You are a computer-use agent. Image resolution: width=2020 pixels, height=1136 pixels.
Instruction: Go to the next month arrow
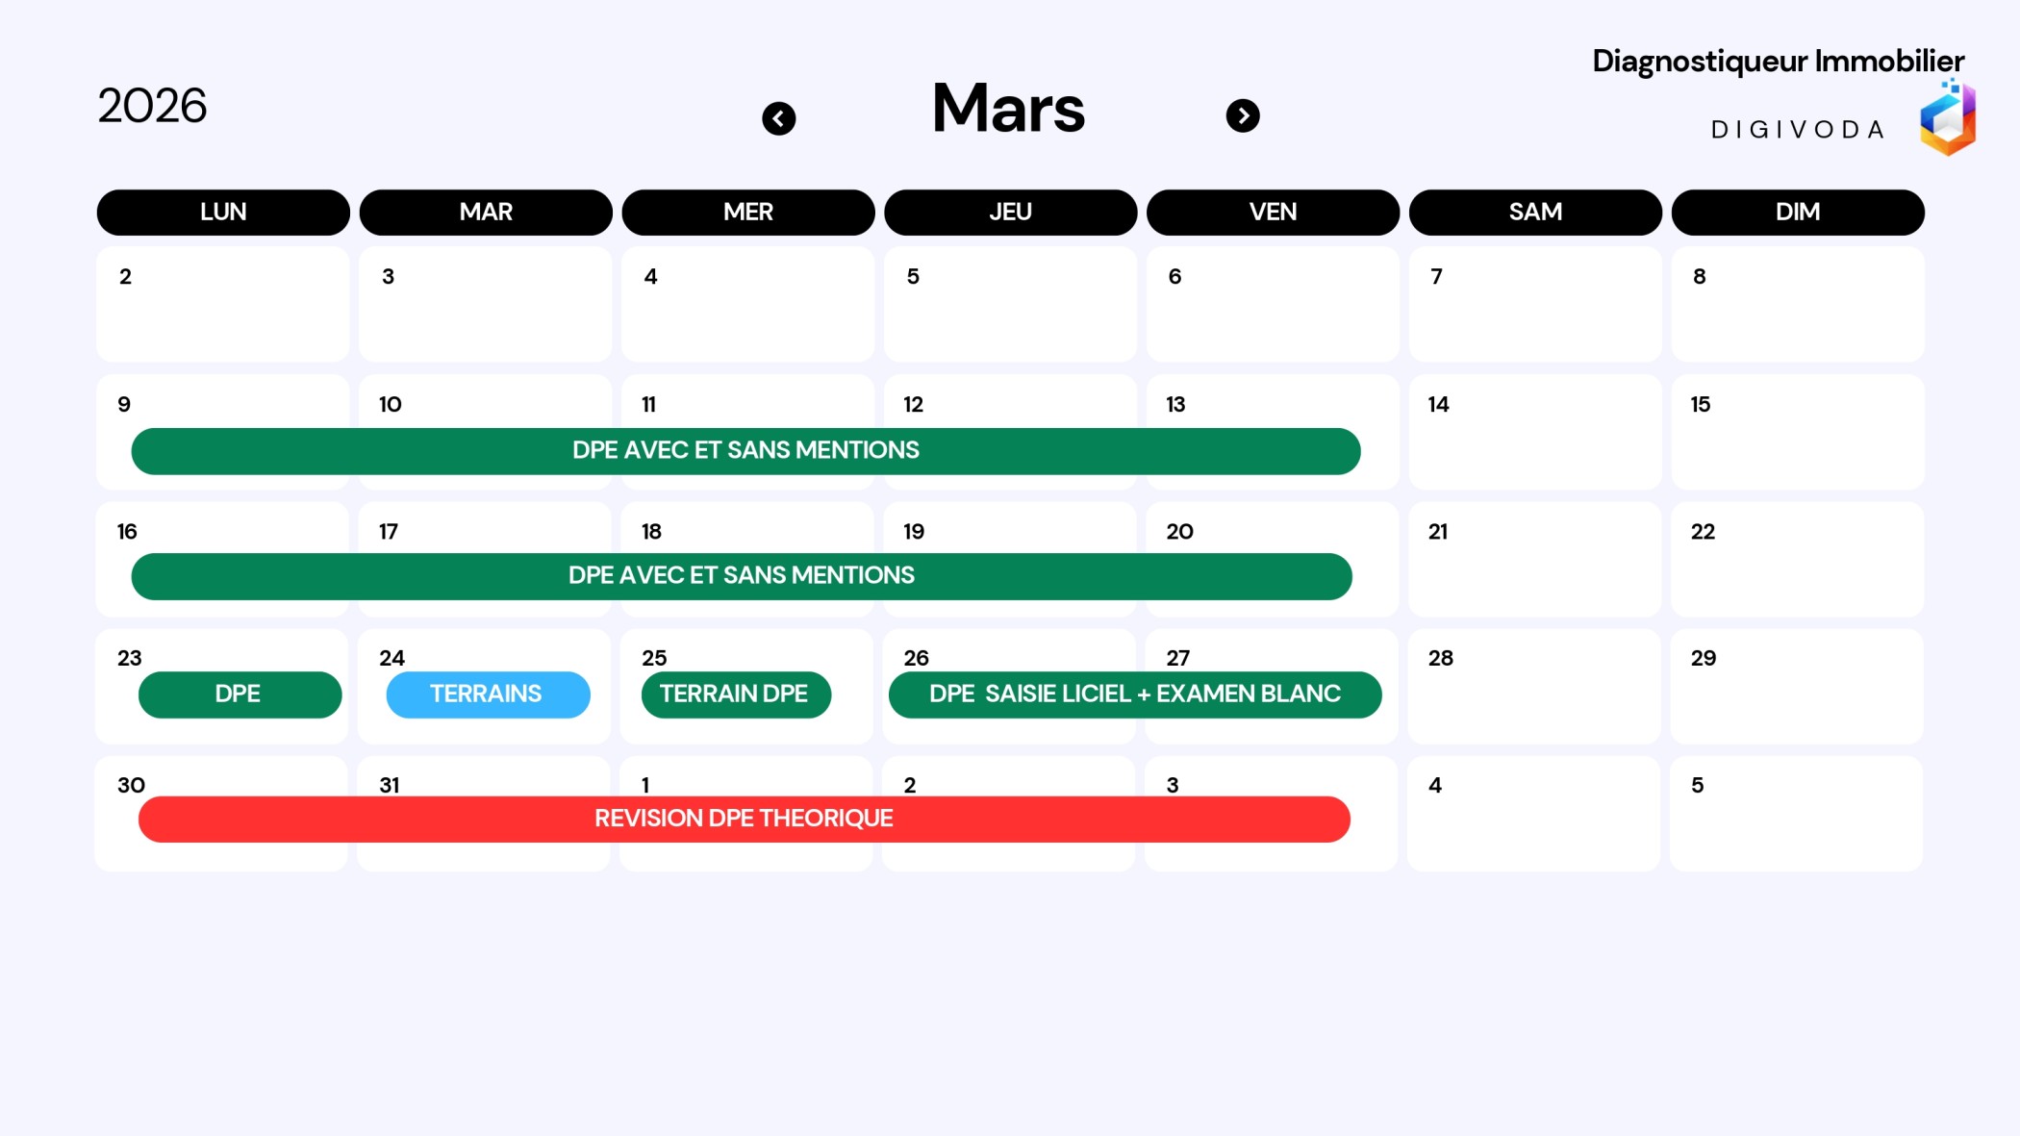(1242, 116)
